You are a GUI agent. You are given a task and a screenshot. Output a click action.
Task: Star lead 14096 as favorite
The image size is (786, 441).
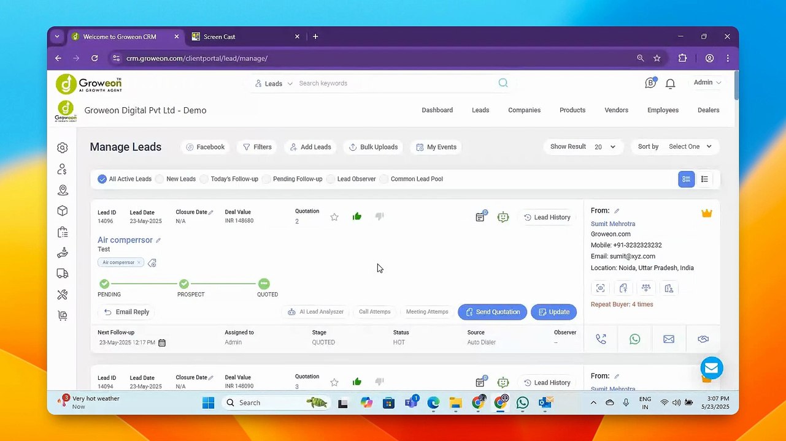click(334, 217)
